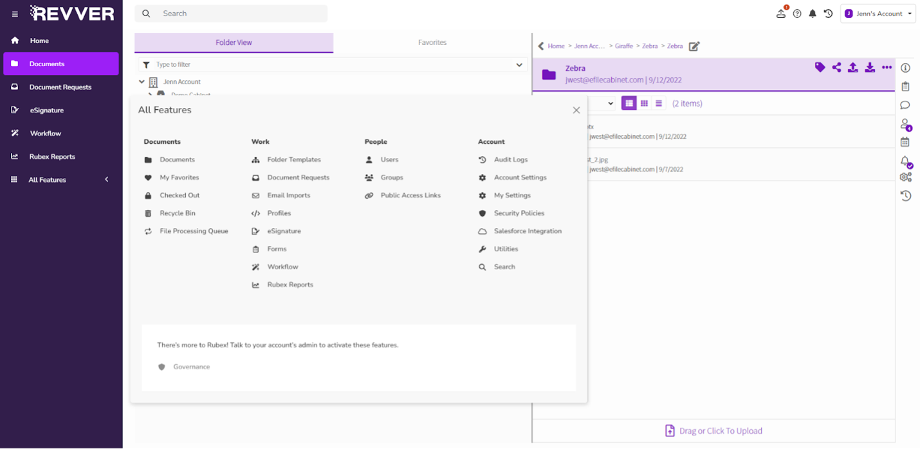Open recent history icon in top bar
Screen dimensions: 920x451
click(x=829, y=13)
